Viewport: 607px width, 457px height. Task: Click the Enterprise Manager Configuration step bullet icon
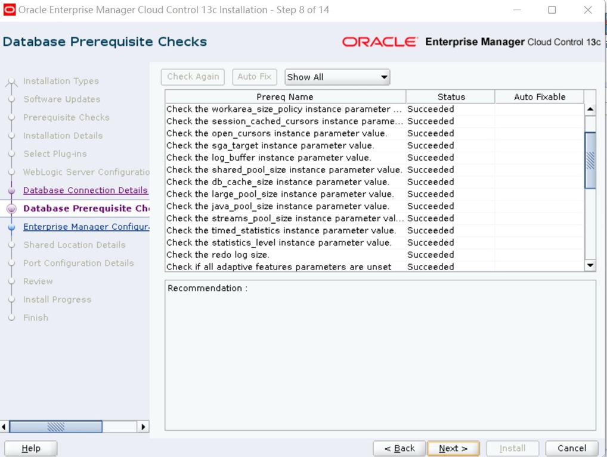coord(11,227)
